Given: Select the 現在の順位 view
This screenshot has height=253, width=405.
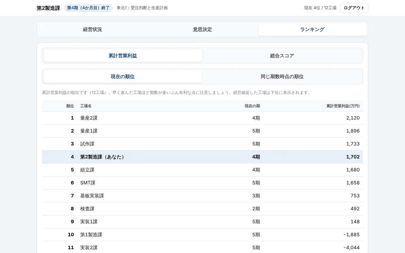Looking at the screenshot, I should 123,77.
